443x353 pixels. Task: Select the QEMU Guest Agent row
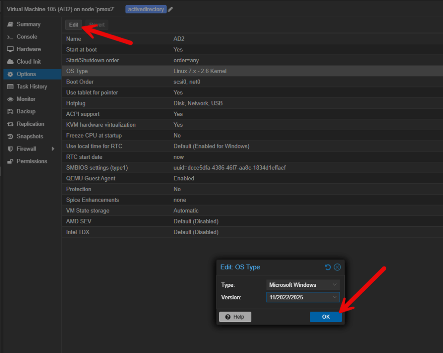pos(252,178)
